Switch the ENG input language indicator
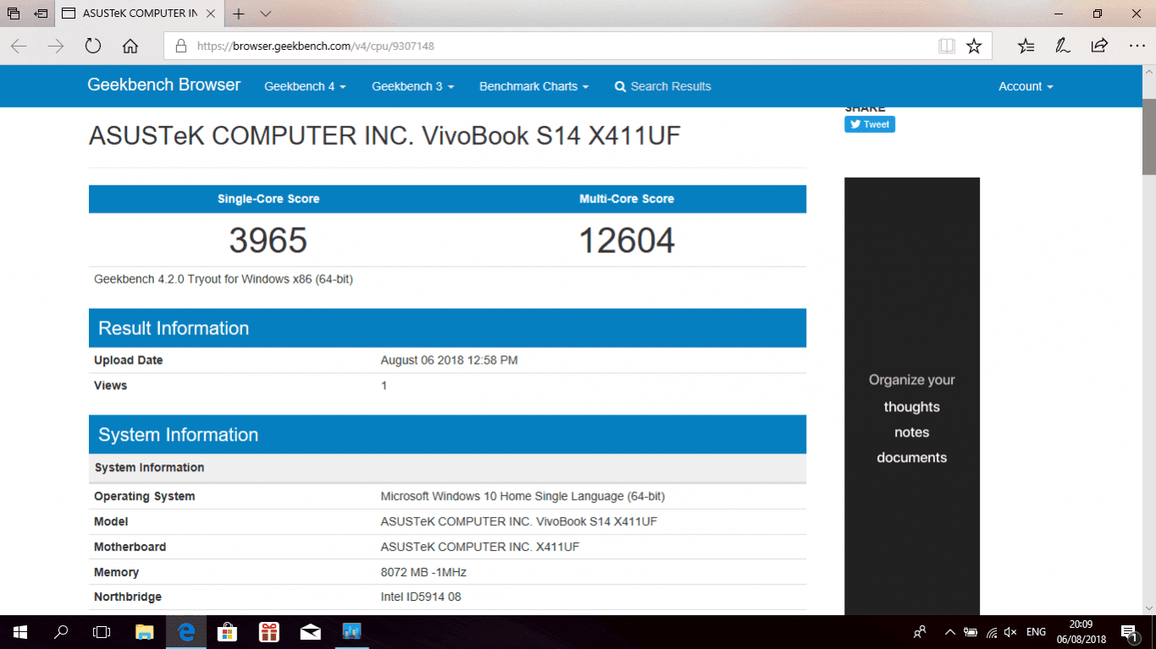The image size is (1156, 649). (1036, 632)
